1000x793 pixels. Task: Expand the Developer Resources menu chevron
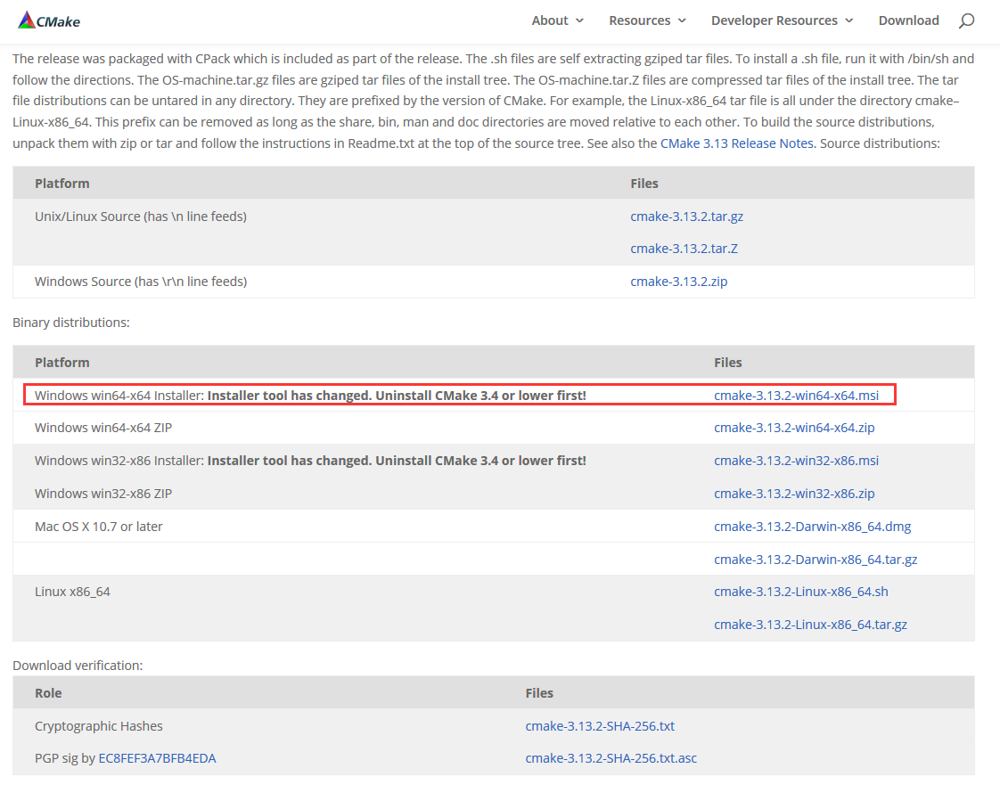tap(848, 21)
